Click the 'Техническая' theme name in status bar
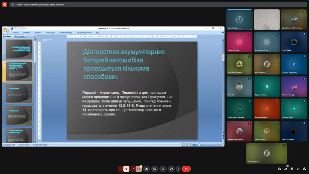 (x=24, y=145)
